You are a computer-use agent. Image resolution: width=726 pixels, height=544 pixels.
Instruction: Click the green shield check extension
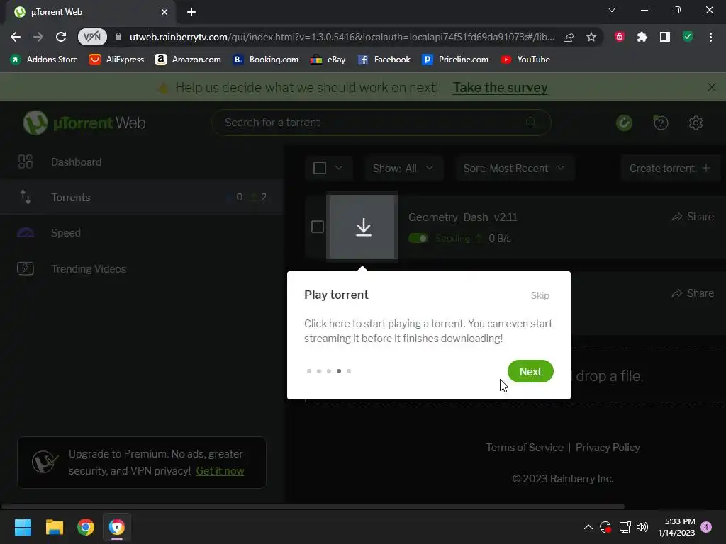point(688,37)
